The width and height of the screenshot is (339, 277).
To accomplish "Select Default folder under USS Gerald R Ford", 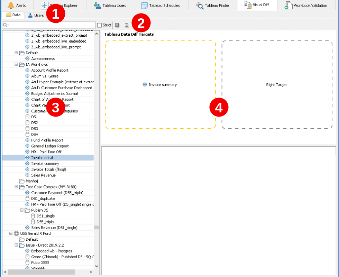I will coord(31,239).
